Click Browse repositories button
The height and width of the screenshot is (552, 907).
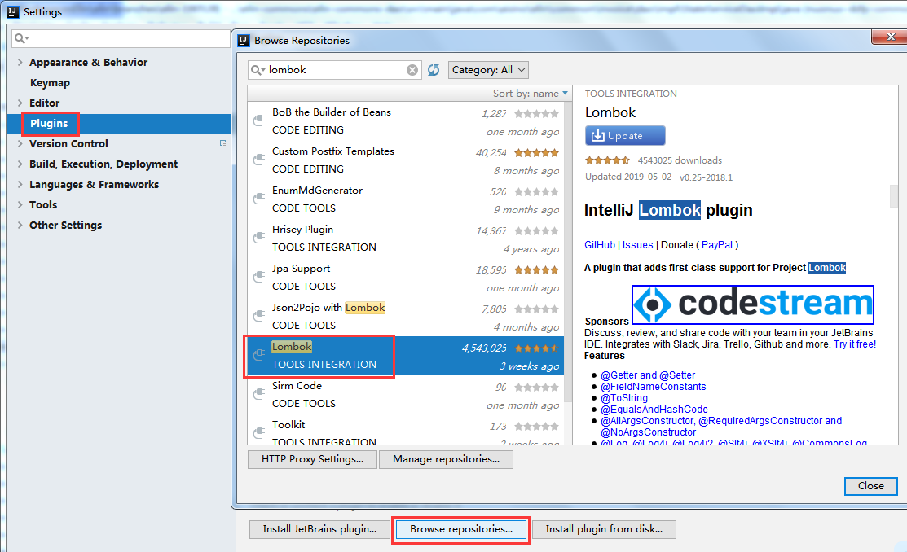click(461, 529)
